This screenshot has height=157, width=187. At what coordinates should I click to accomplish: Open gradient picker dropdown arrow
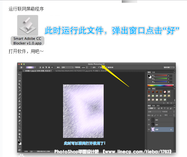(35, 68)
